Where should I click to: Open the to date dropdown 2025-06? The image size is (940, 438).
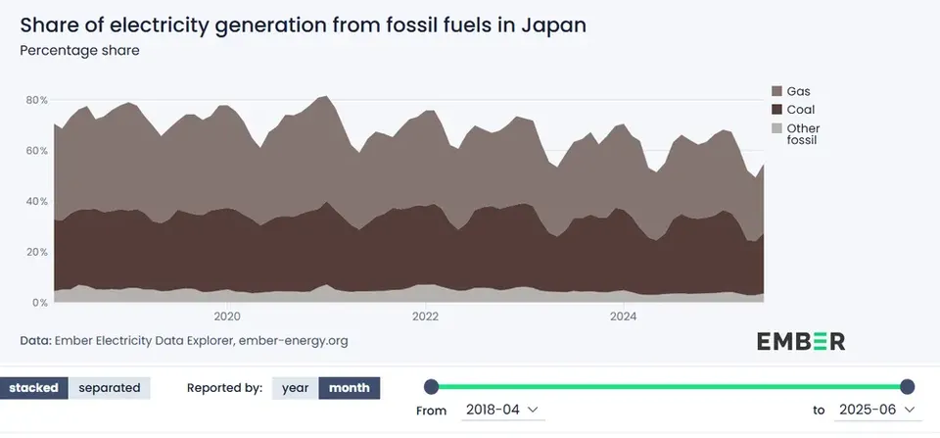coord(877,410)
